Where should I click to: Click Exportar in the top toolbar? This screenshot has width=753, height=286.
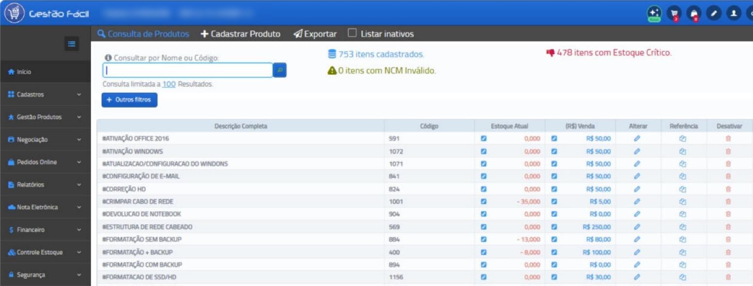click(315, 34)
